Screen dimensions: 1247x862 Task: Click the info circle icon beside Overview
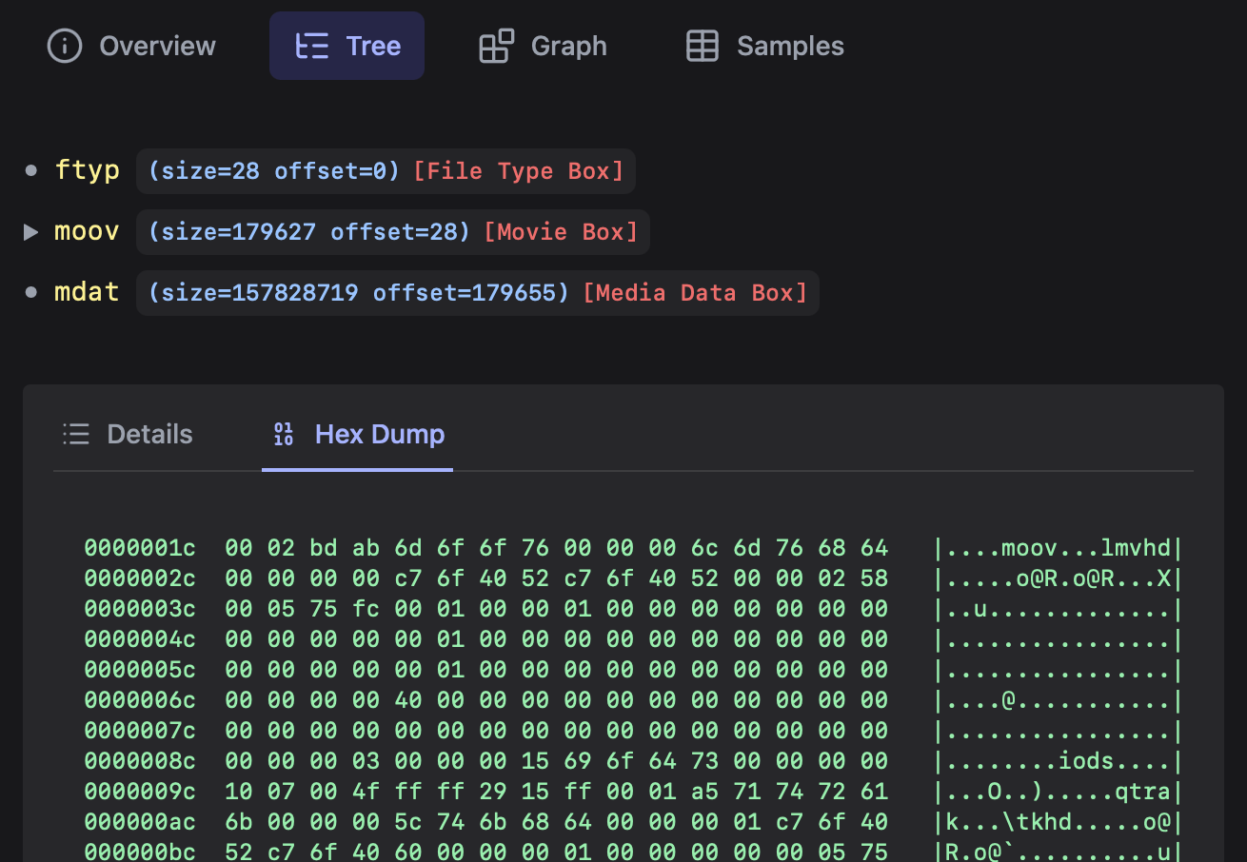[x=65, y=46]
